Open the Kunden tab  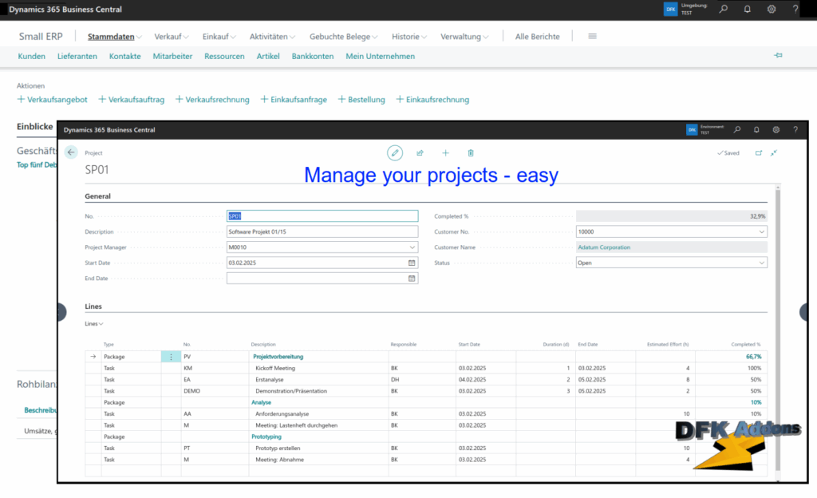coord(31,56)
